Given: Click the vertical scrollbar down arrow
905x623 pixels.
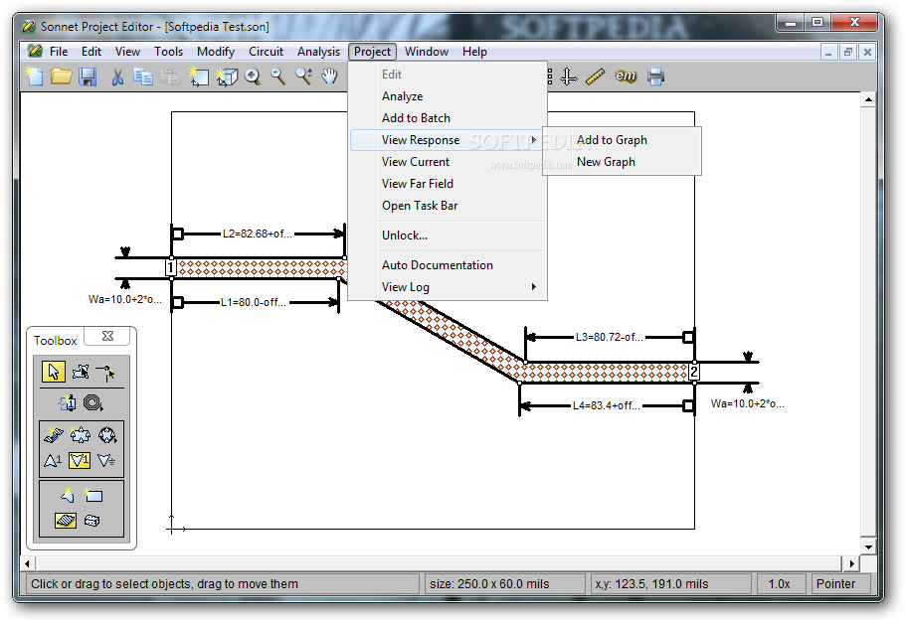Looking at the screenshot, I should (x=868, y=546).
